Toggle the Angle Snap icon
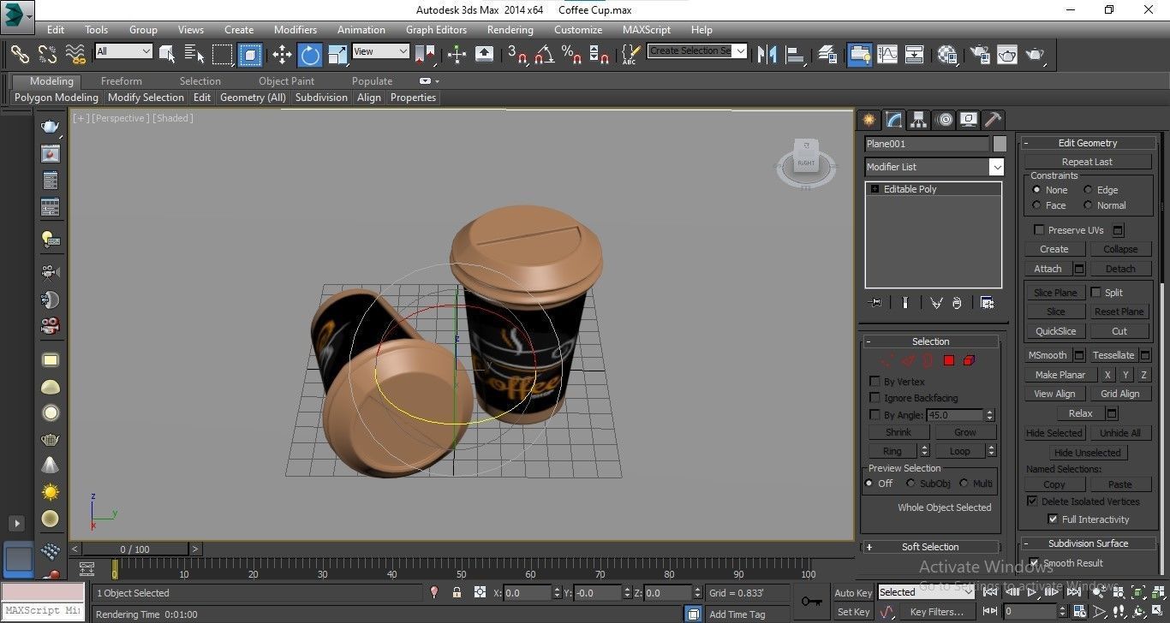 pos(544,55)
